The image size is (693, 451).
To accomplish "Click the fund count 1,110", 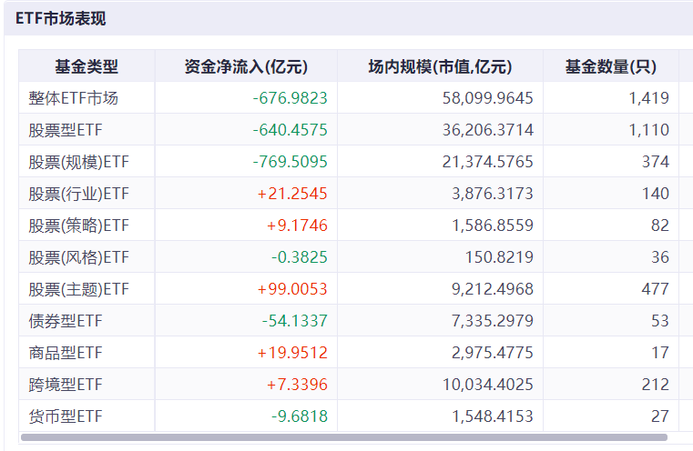I will [x=648, y=130].
